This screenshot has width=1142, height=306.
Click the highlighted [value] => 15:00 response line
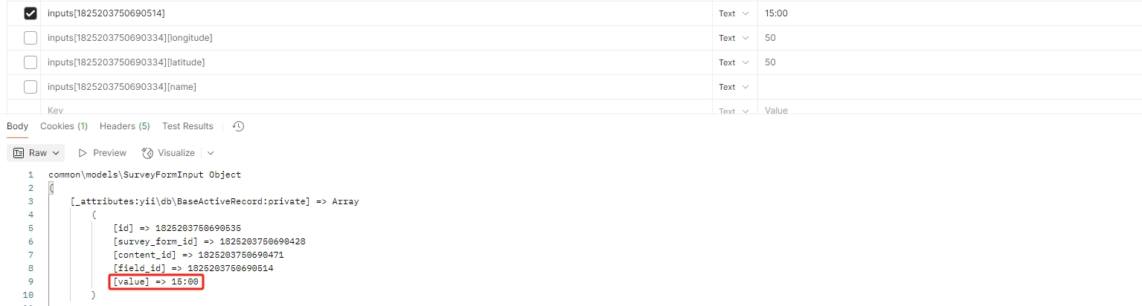(156, 282)
